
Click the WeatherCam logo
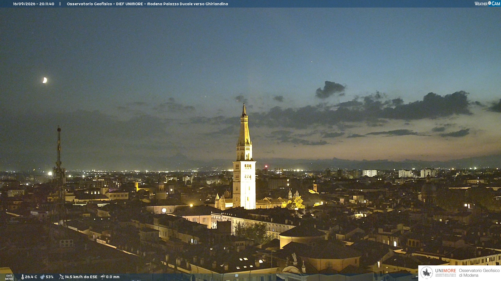[487, 4]
